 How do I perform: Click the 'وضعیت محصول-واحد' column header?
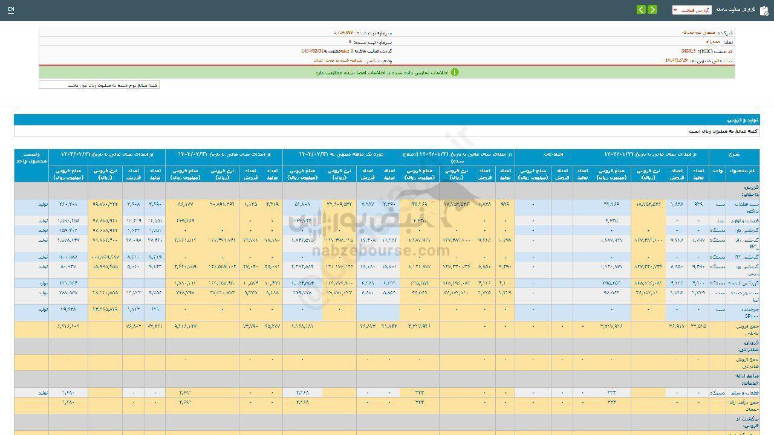pyautogui.click(x=31, y=158)
